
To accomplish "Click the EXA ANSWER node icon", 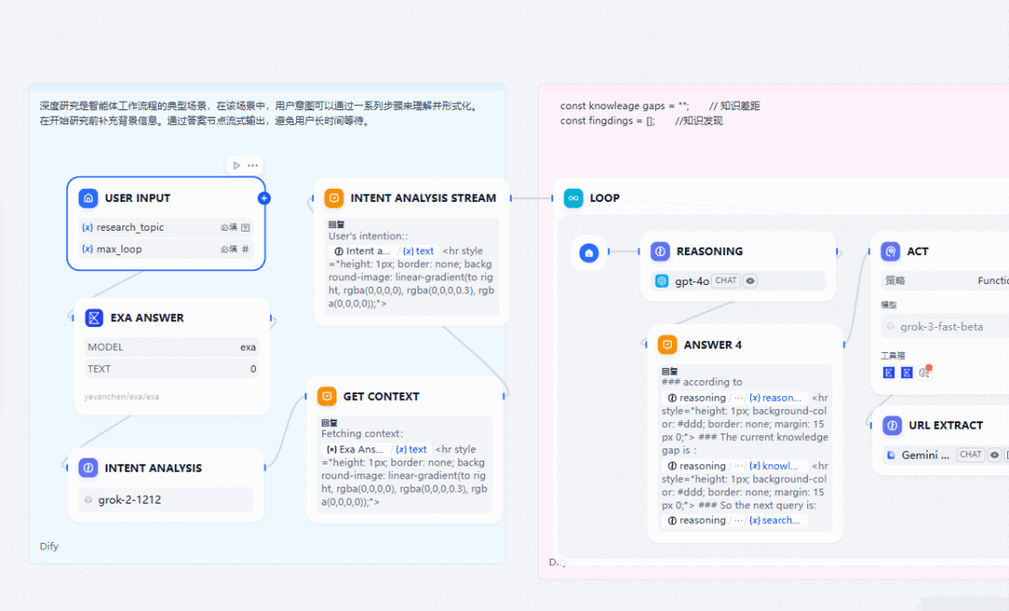I will (x=94, y=318).
